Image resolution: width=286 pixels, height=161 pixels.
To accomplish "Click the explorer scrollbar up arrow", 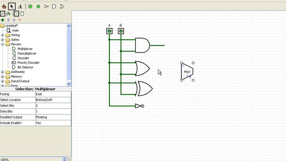I will (69, 26).
